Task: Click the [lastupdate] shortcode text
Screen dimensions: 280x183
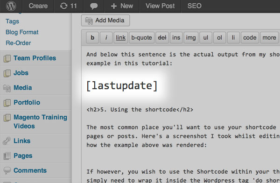Action: pos(122,86)
